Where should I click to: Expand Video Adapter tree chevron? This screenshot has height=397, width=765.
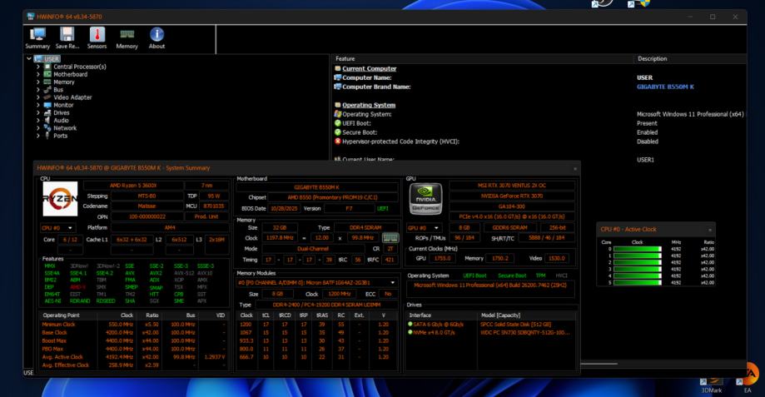[x=38, y=97]
